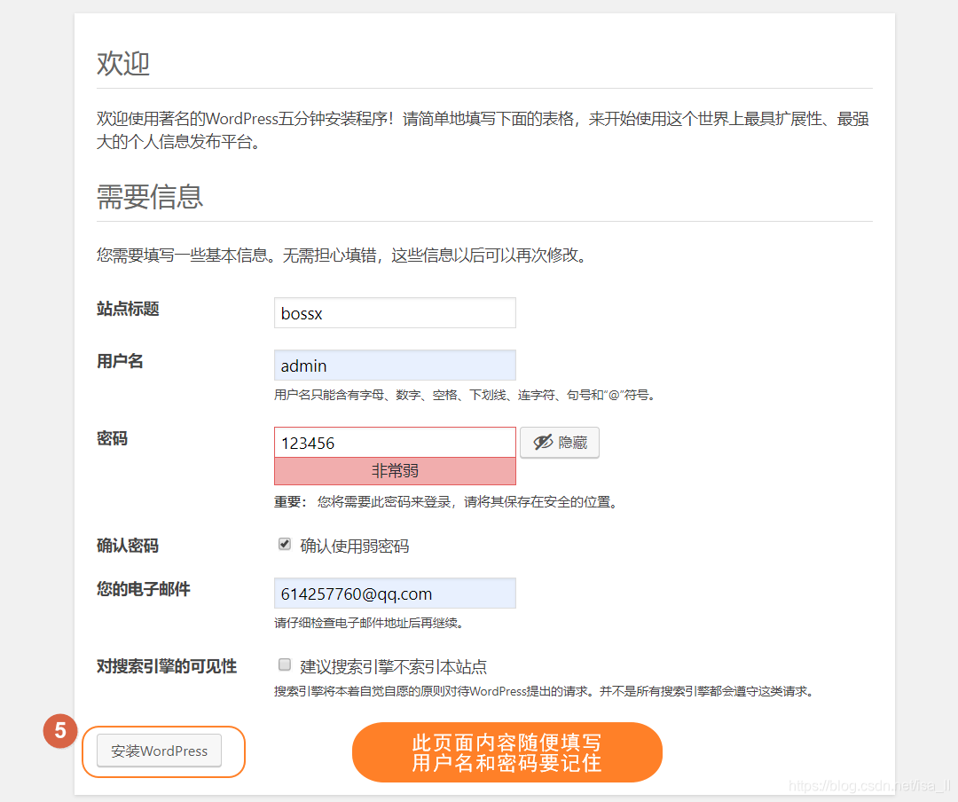
Task: Click the 确认密码 label
Action: (x=128, y=546)
